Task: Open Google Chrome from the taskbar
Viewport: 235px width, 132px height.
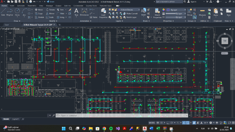Action: pos(104,128)
